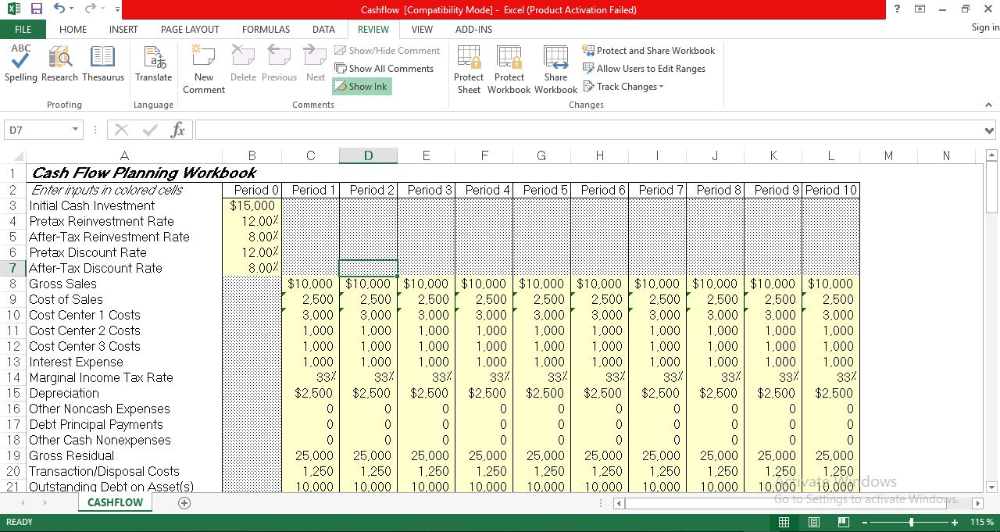Run the Spelling checker
Image resolution: width=1000 pixels, height=532 pixels.
[x=20, y=66]
